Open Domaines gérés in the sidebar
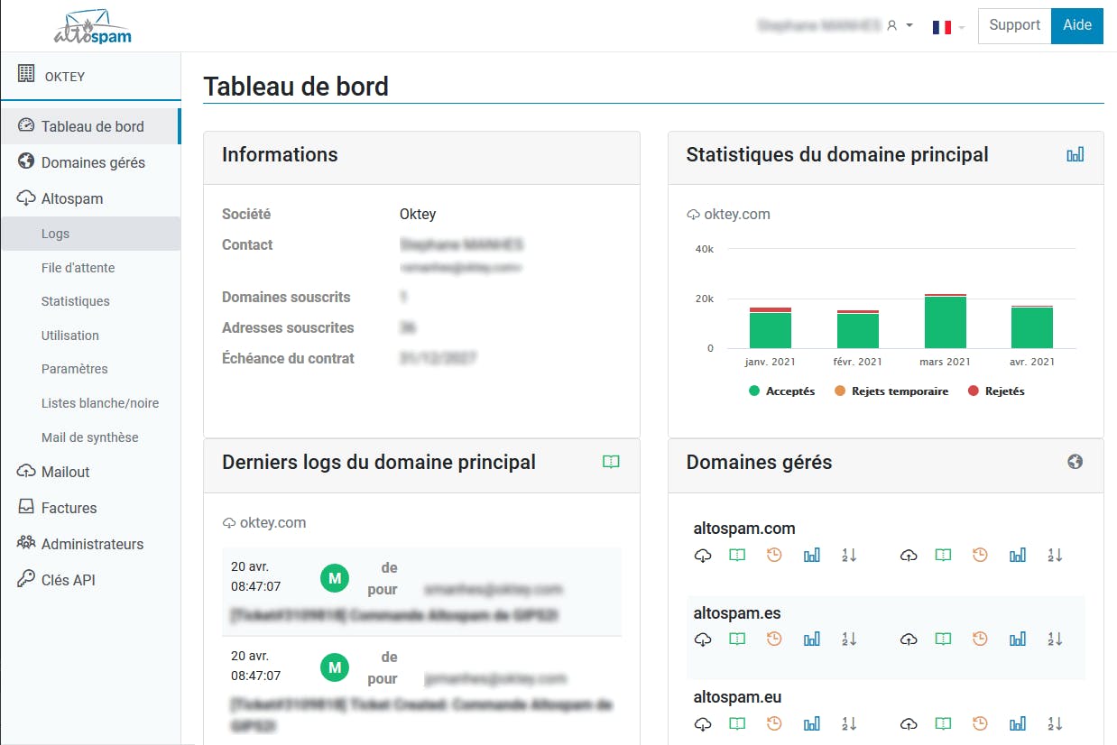Image resolution: width=1117 pixels, height=745 pixels. [x=90, y=162]
